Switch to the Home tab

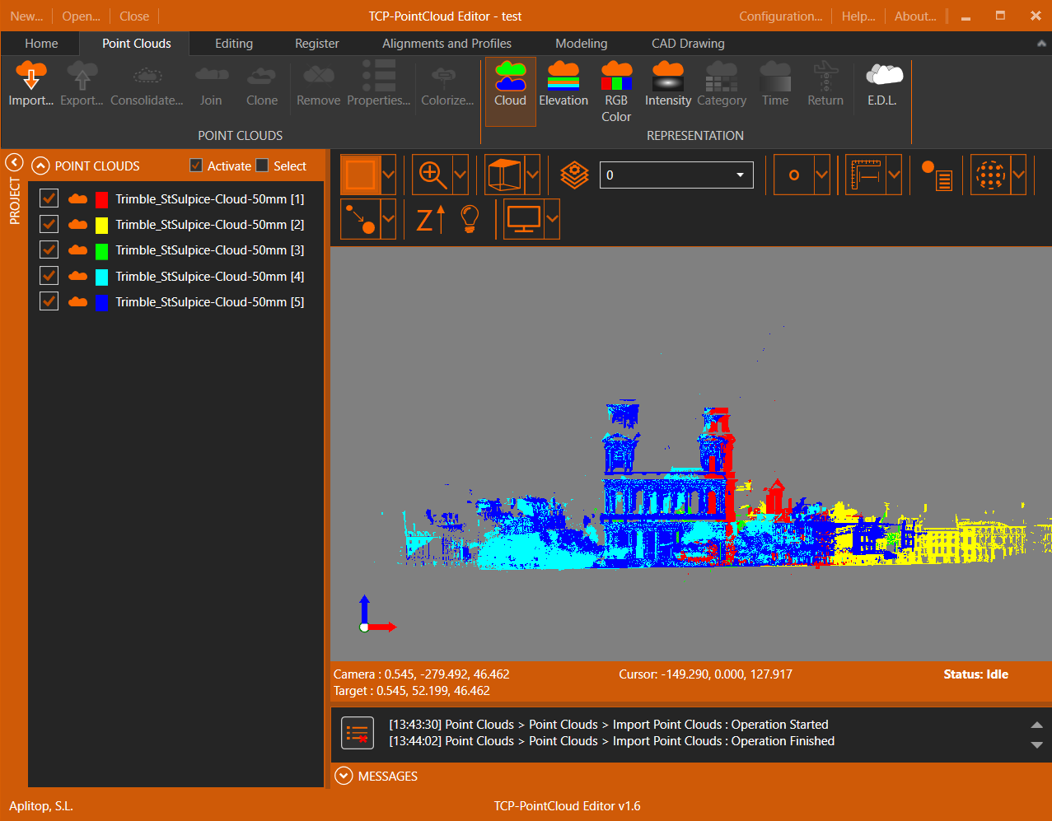tap(41, 44)
